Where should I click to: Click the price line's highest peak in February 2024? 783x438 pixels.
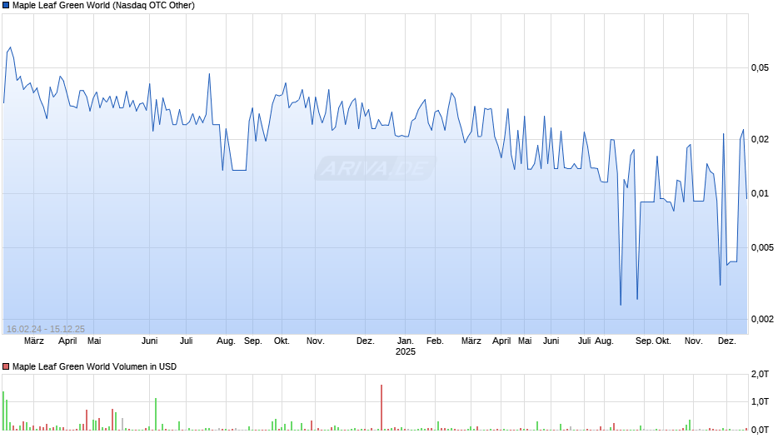(x=10, y=48)
